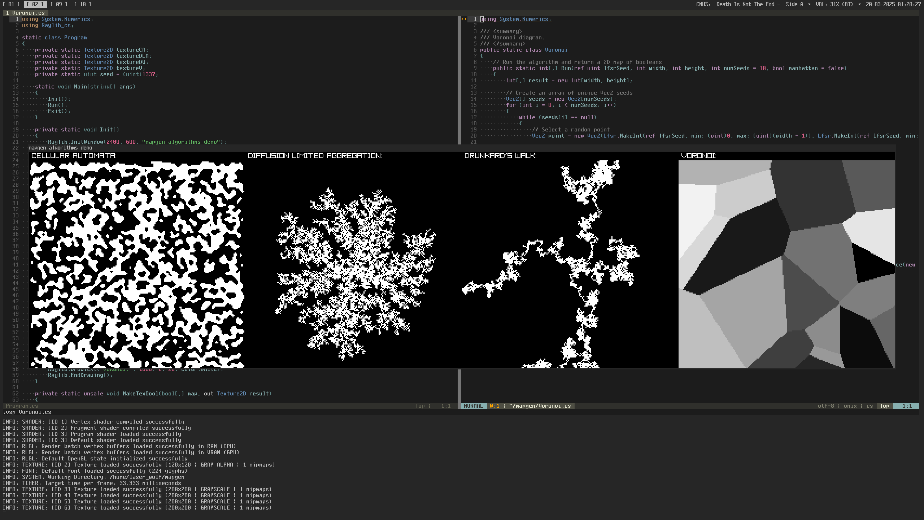
Task: Click the Diffusion Limited Aggregation texture preview
Action: 354,264
